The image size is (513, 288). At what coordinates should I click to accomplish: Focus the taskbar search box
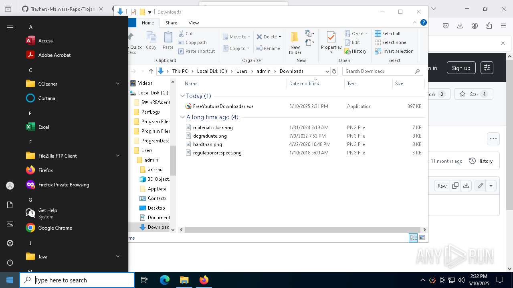point(77,280)
